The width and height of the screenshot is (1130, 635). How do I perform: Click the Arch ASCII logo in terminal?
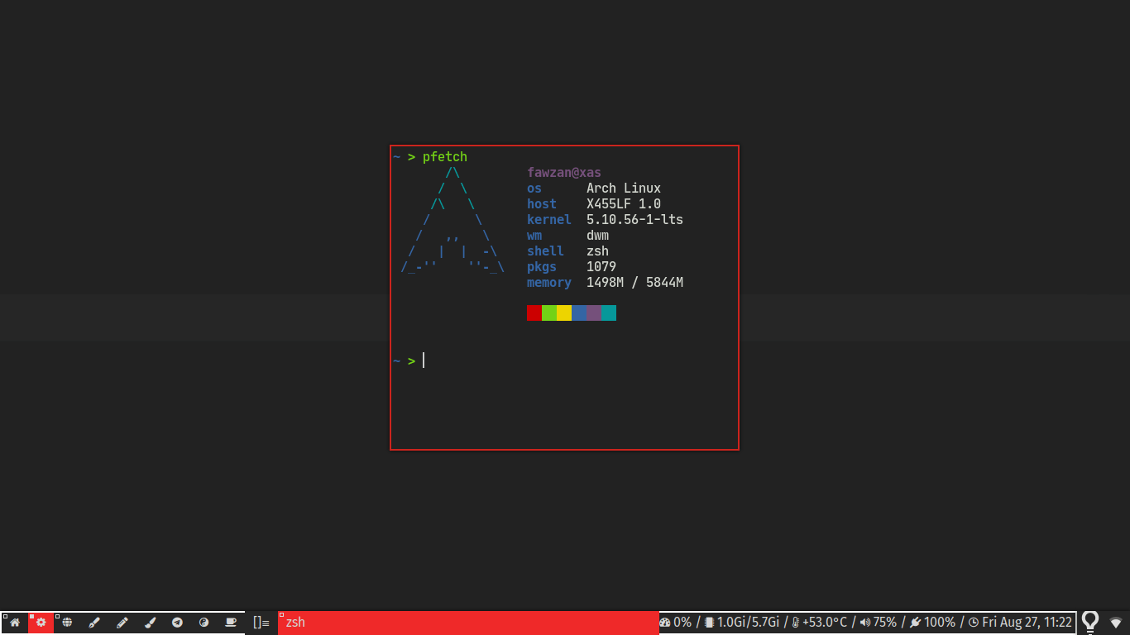pyautogui.click(x=452, y=220)
